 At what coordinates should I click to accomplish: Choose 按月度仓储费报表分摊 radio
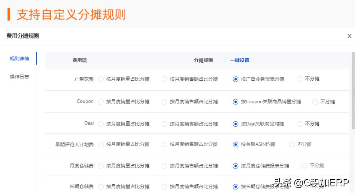pyautogui.click(x=235, y=166)
